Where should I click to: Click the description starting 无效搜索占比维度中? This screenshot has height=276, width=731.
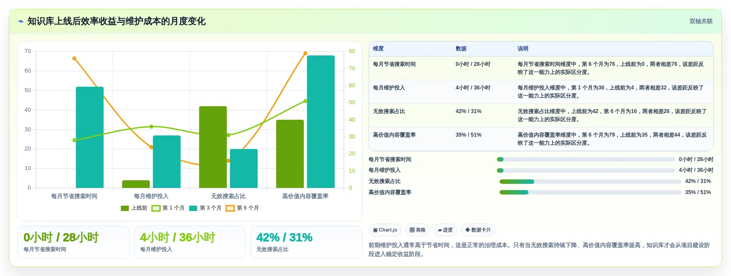pyautogui.click(x=612, y=115)
